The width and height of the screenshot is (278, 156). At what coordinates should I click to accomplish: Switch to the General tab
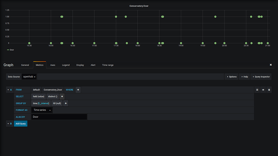(x=25, y=65)
